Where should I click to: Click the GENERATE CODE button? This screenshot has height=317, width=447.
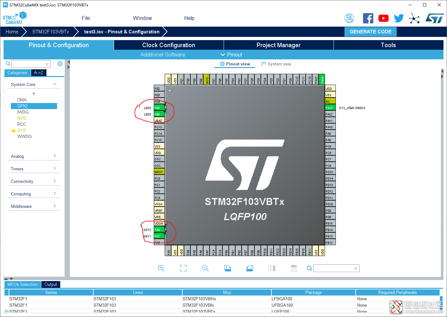pos(370,32)
